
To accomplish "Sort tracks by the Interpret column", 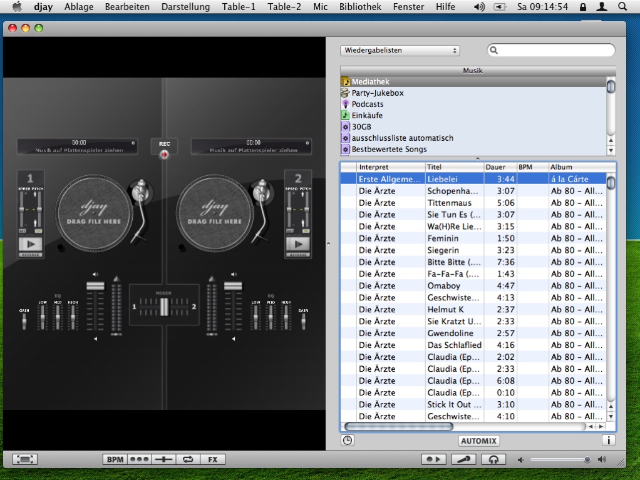I will pyautogui.click(x=391, y=167).
